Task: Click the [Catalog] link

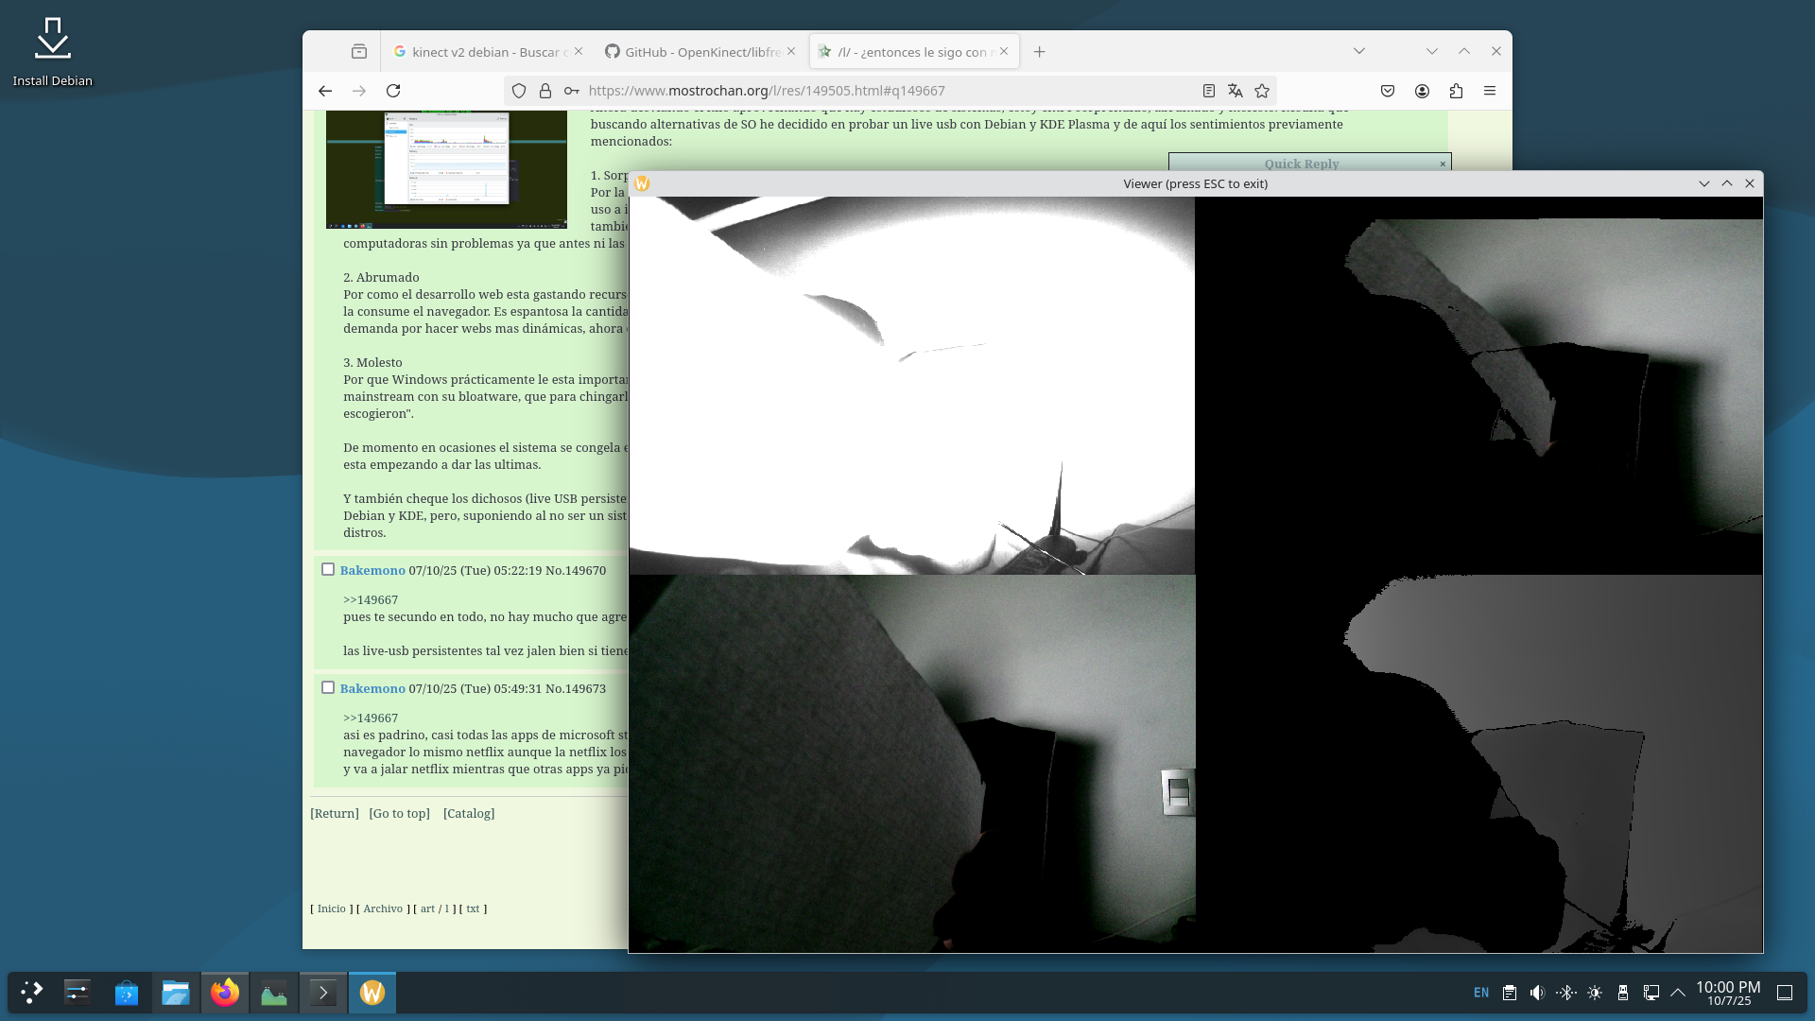Action: pyautogui.click(x=469, y=813)
